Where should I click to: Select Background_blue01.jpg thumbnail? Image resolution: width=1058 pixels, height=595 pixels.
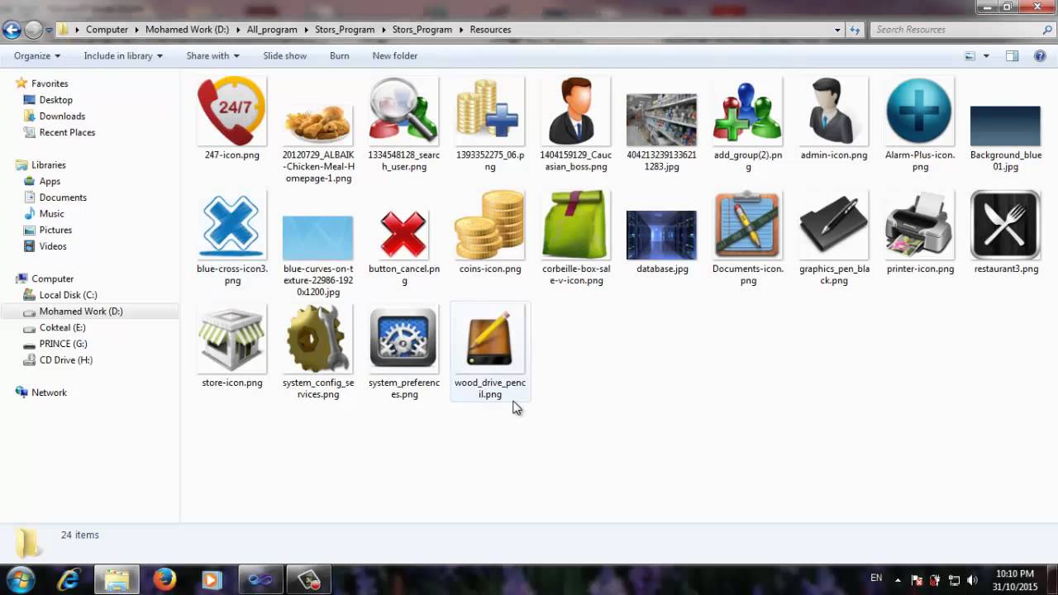point(1006,126)
